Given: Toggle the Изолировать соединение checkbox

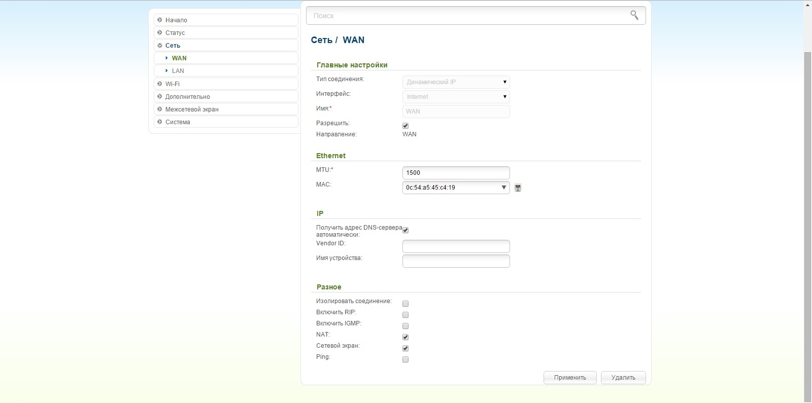Looking at the screenshot, I should (405, 304).
